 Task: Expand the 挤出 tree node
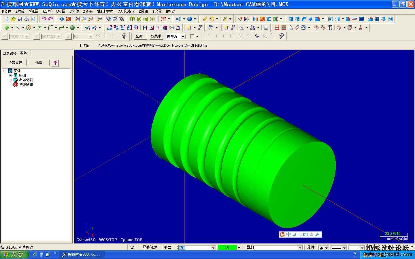coord(10,75)
